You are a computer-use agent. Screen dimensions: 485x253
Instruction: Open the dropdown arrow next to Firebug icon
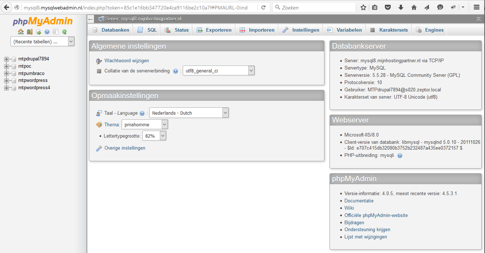pyautogui.click(x=463, y=7)
